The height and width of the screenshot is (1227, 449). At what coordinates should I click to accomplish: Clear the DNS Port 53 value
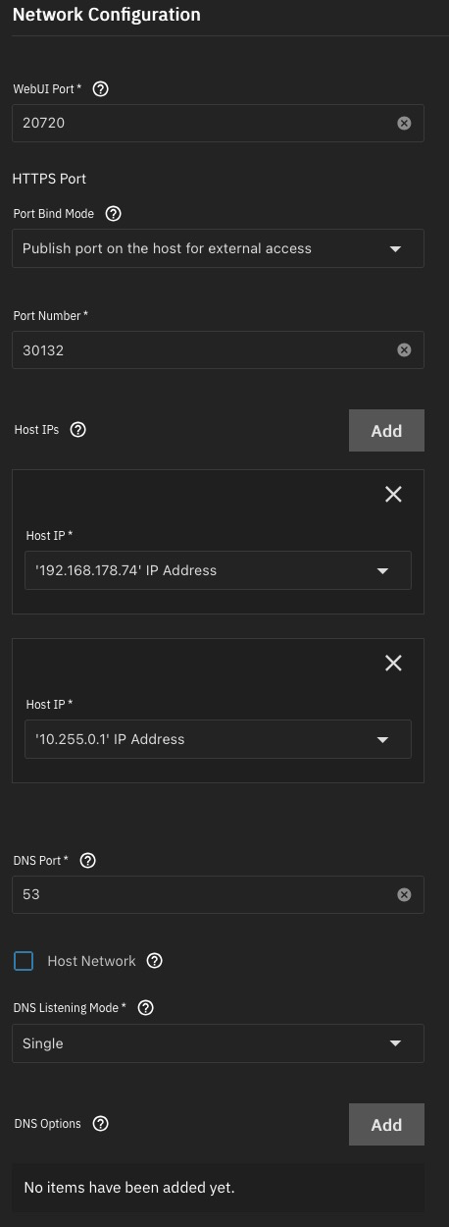point(404,894)
